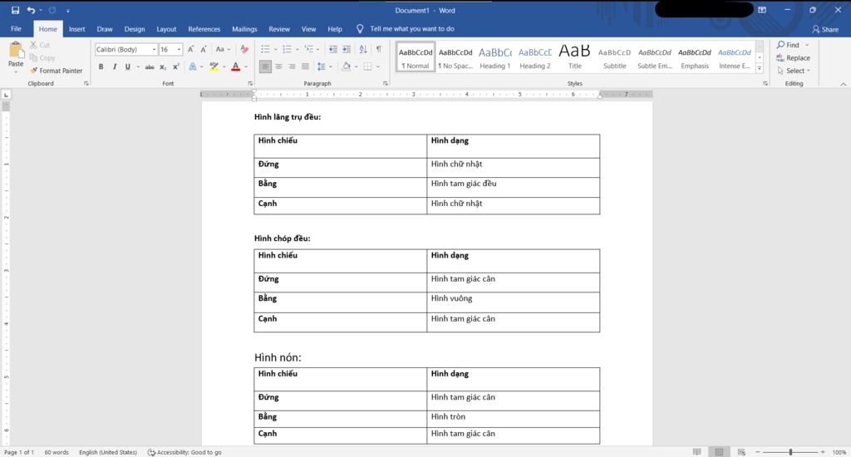Click the Paste clipboard icon
This screenshot has width=851, height=457.
tap(16, 51)
